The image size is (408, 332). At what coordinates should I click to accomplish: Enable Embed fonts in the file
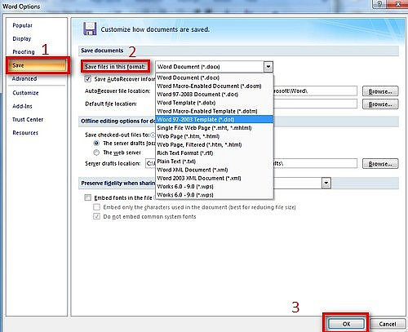(x=87, y=197)
